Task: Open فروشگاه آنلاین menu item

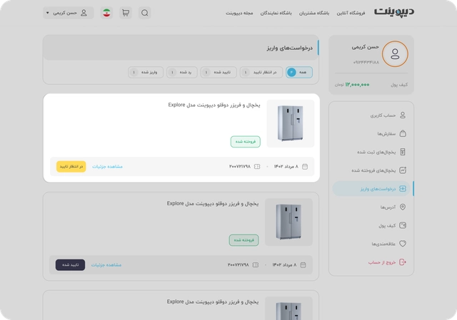Action: [x=351, y=13]
